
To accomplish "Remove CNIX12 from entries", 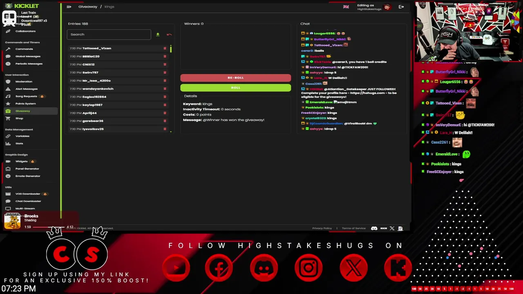I will [165, 65].
